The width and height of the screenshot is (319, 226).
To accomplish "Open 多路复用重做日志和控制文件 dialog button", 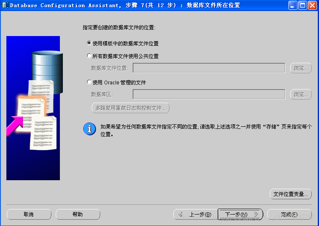I will click(130, 108).
